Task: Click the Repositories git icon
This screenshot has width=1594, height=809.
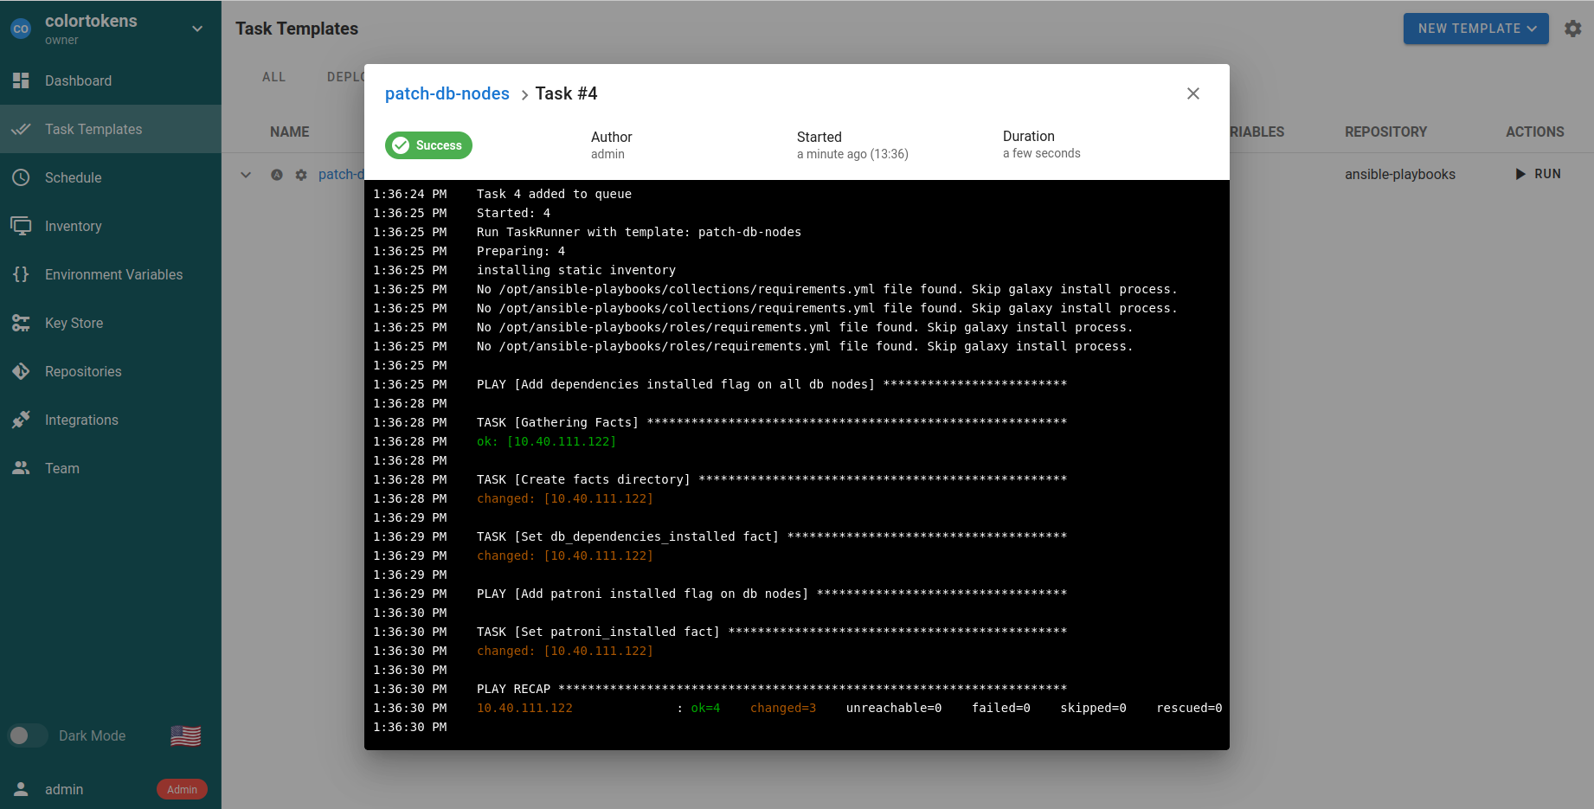Action: (x=21, y=371)
